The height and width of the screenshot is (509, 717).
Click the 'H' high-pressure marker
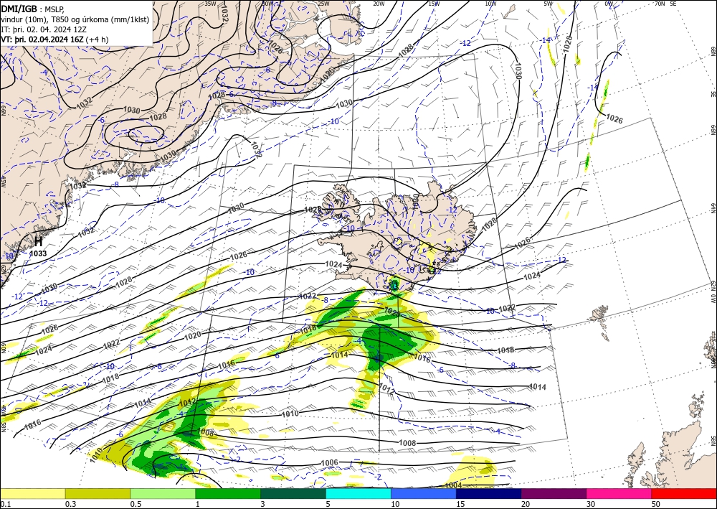pyautogui.click(x=39, y=241)
